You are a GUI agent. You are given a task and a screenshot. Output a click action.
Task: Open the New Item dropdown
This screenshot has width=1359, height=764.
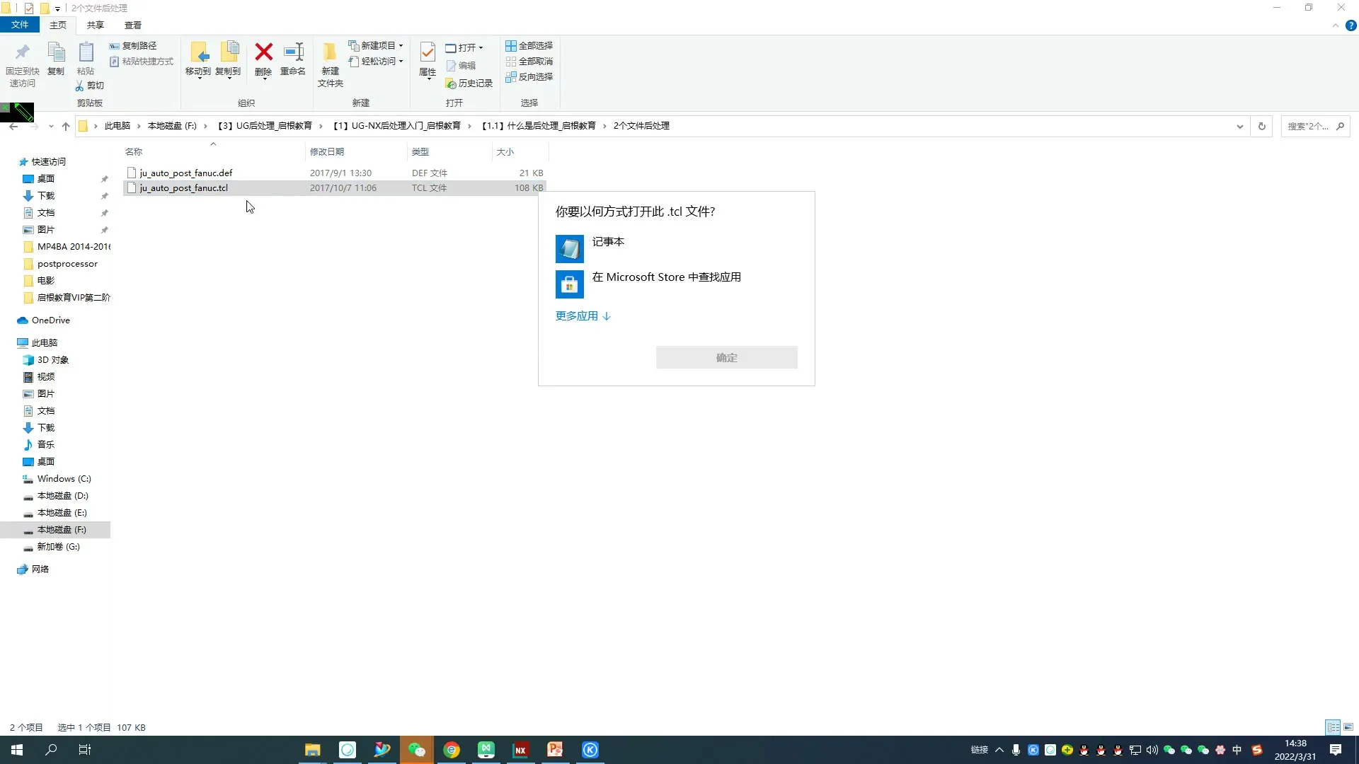coord(377,46)
